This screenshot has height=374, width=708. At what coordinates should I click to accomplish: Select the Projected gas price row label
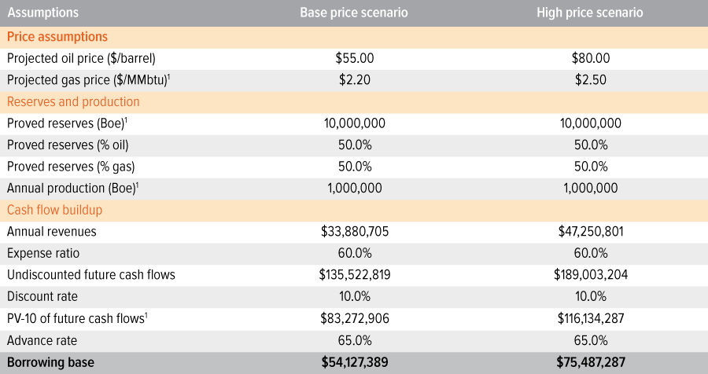coord(88,80)
